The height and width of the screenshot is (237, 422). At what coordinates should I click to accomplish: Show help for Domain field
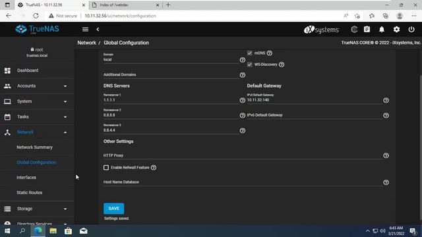click(x=243, y=60)
